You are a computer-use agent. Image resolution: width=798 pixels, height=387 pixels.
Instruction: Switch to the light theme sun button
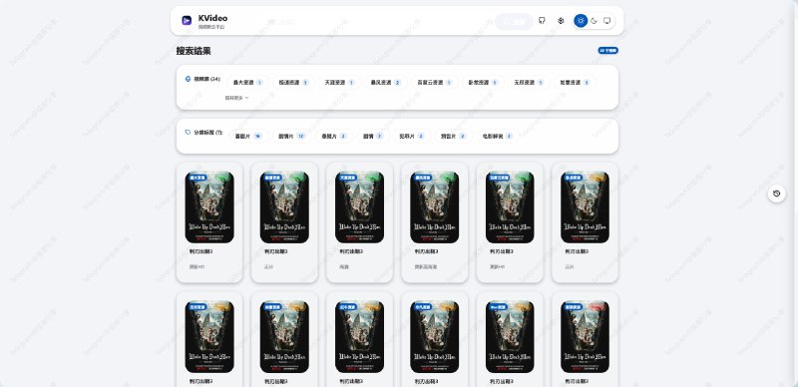point(581,21)
